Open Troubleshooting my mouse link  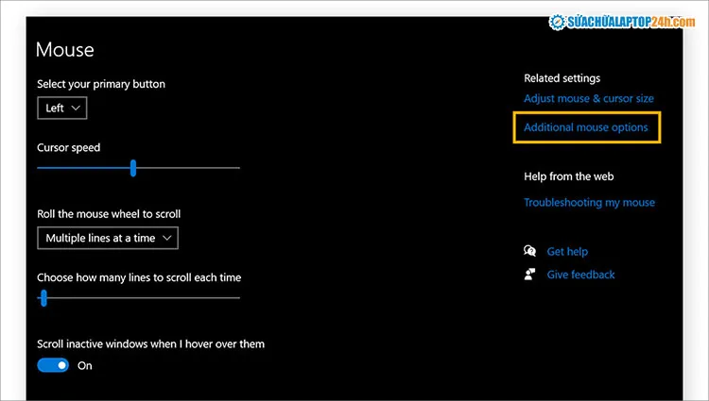point(589,202)
